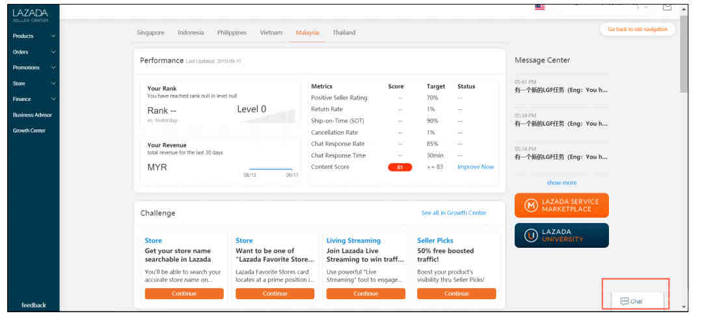
Task: Click the MYR revenue value
Action: (x=157, y=167)
